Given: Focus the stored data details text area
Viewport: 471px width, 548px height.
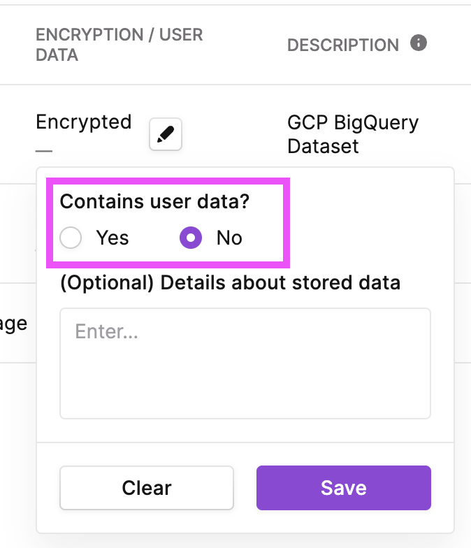Looking at the screenshot, I should click(x=245, y=363).
